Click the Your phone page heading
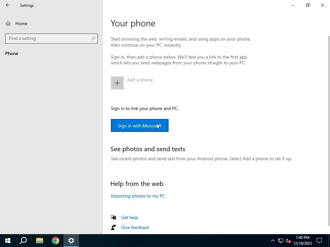Image resolution: width=330 pixels, height=247 pixels. point(133,23)
